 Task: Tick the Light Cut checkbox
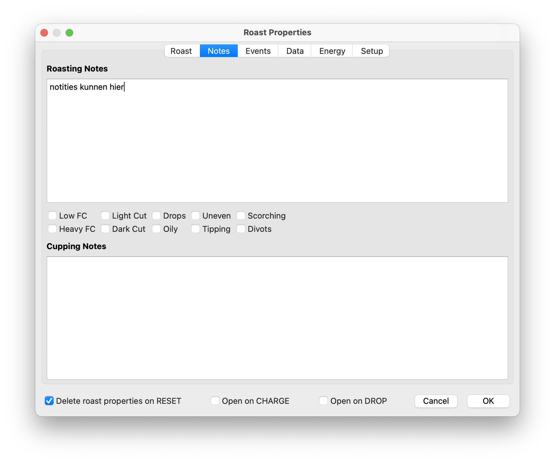[x=105, y=216]
